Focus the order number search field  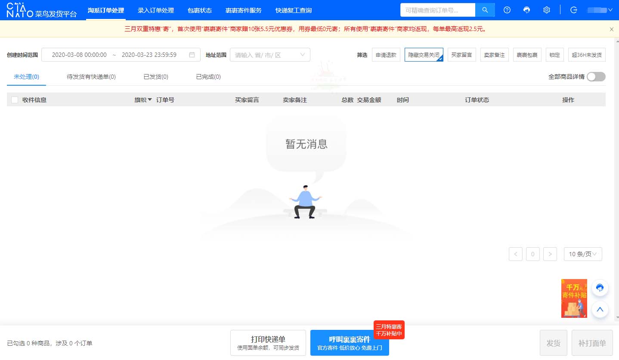pos(437,10)
